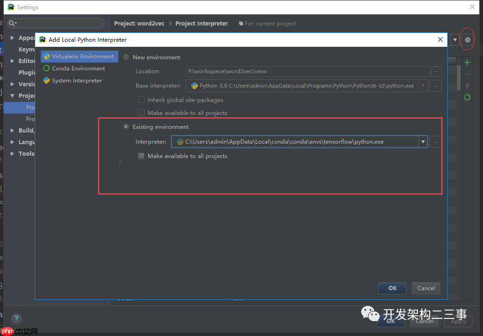Browse for Base interpreter with ellipsis button
Screen dimensions: 483x336
tap(436, 86)
